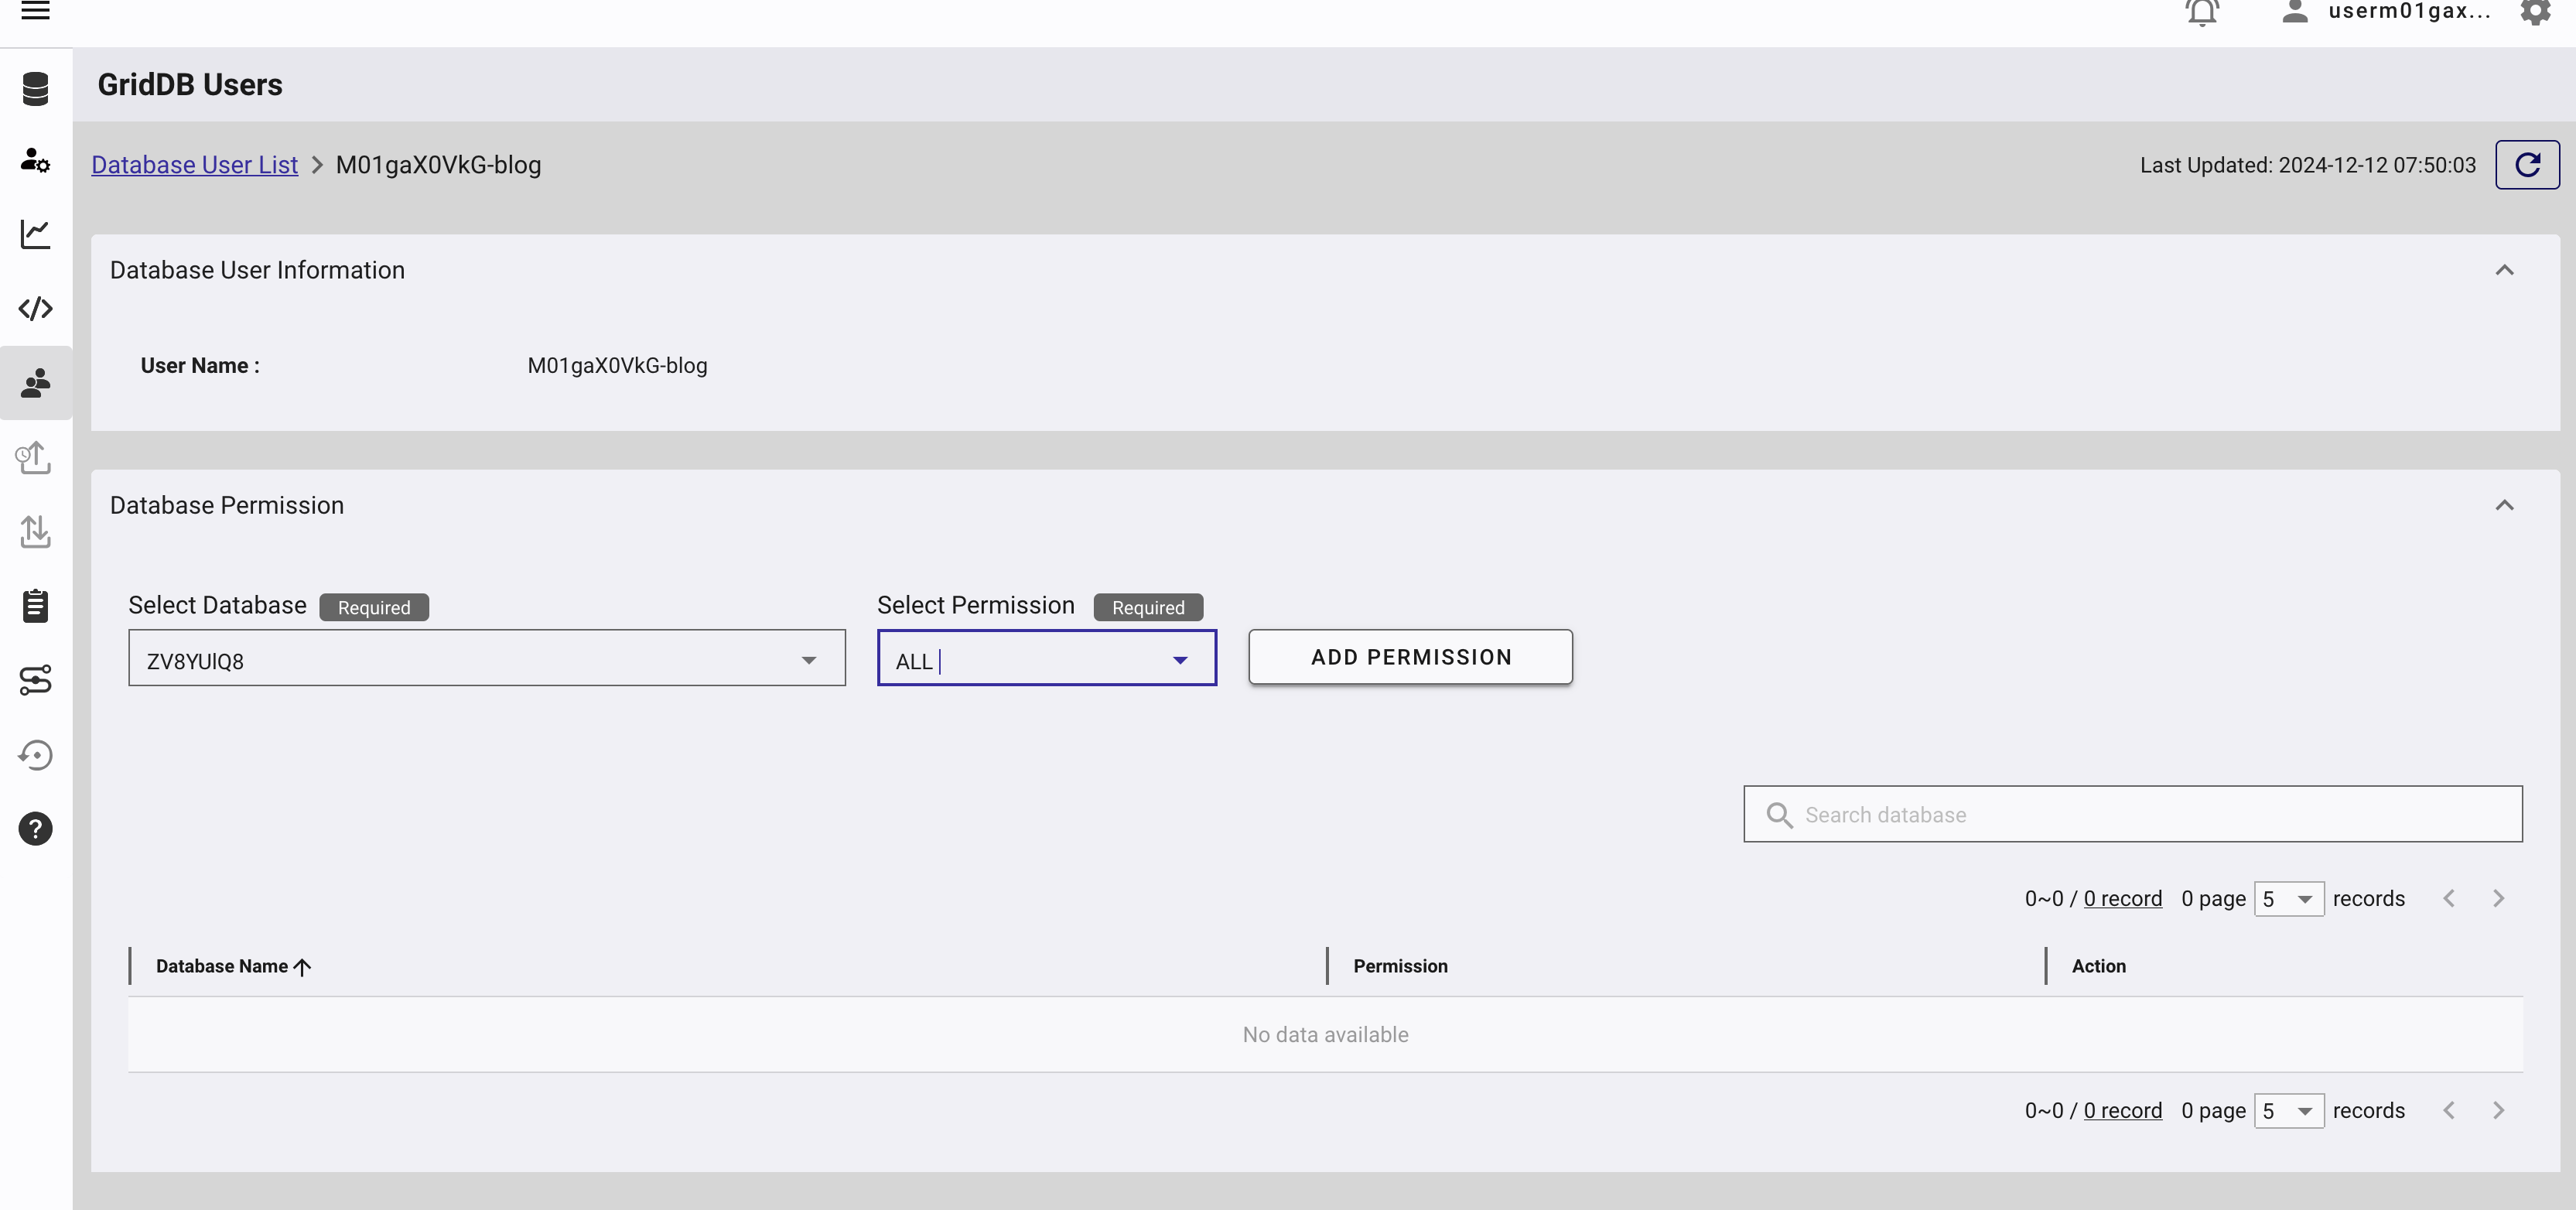The width and height of the screenshot is (2576, 1210).
Task: Click the help question mark icon
Action: pos(35,829)
